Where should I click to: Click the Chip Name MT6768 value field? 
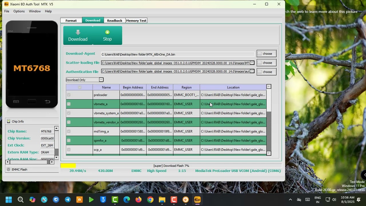click(47, 131)
